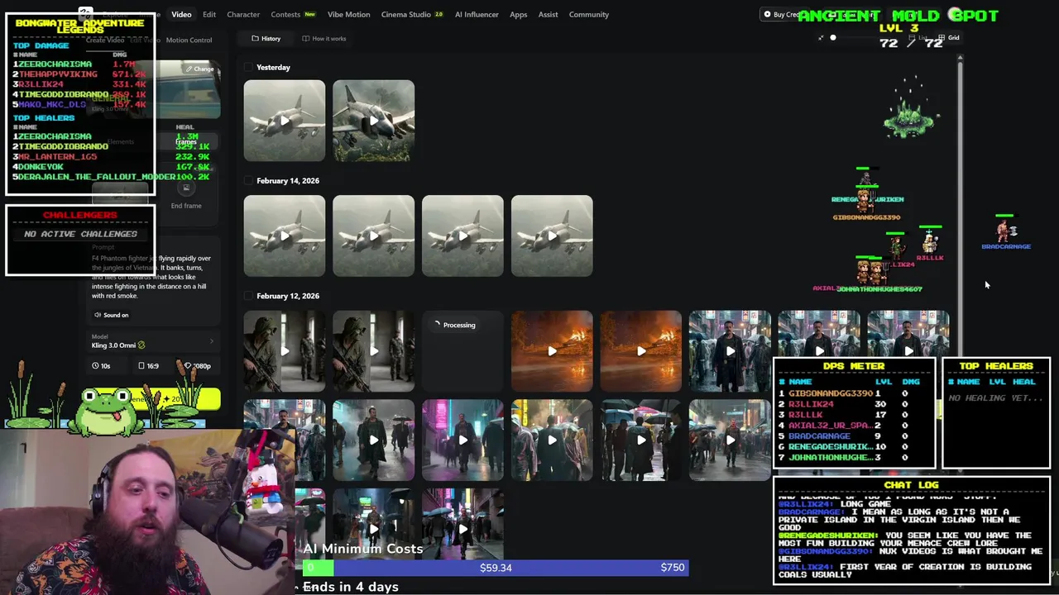
Task: Switch to the History tab
Action: (266, 38)
